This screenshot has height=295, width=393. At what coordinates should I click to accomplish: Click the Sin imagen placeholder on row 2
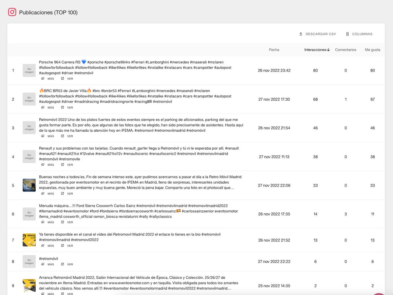[29, 99]
